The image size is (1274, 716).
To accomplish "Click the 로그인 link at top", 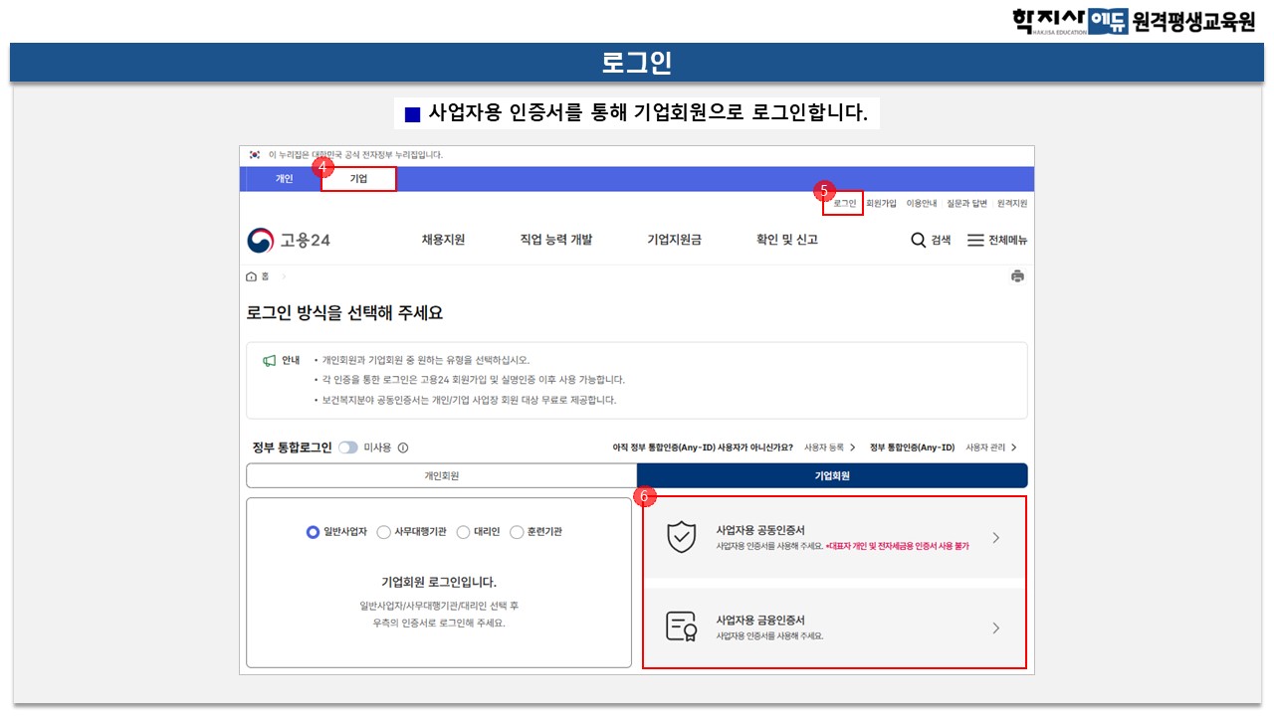I will 844,203.
